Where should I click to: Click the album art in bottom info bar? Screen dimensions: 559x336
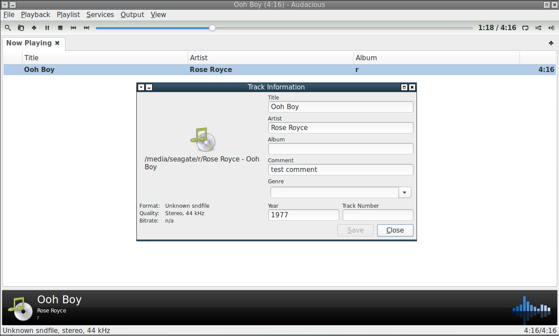21,308
